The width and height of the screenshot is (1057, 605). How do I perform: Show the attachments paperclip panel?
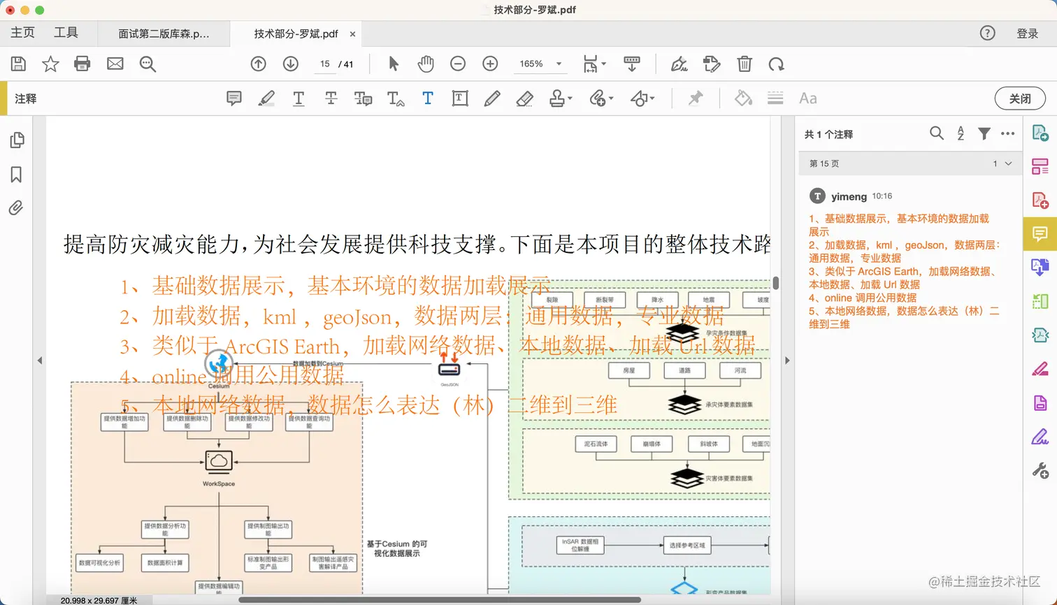(x=16, y=207)
